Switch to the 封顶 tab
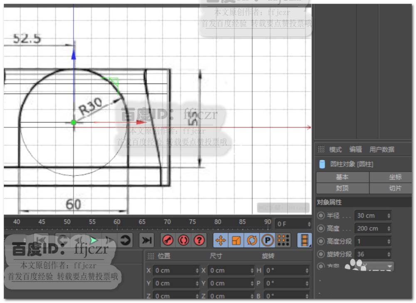This screenshot has width=416, height=303. pyautogui.click(x=342, y=188)
